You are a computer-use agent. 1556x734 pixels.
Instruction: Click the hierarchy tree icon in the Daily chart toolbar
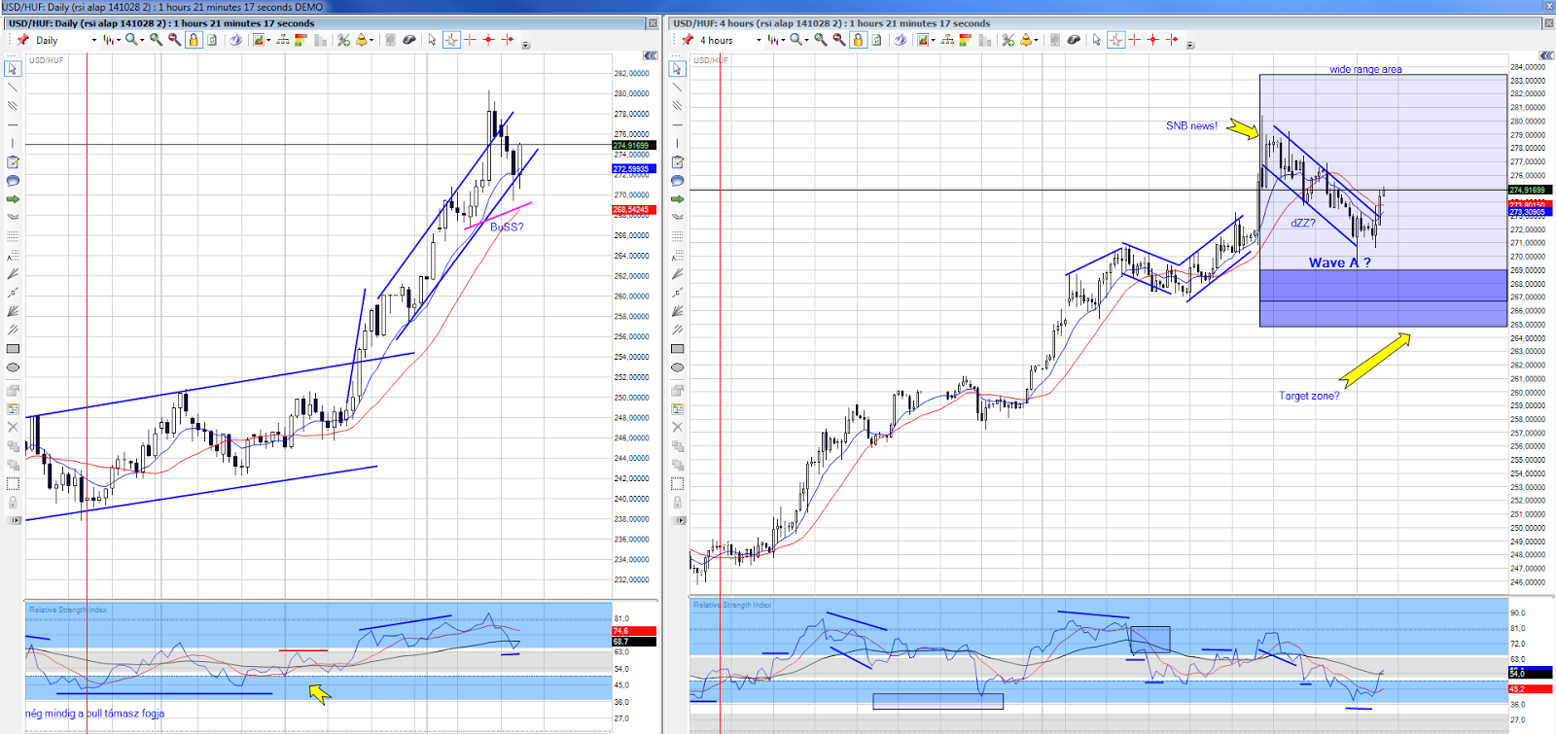tap(282, 40)
